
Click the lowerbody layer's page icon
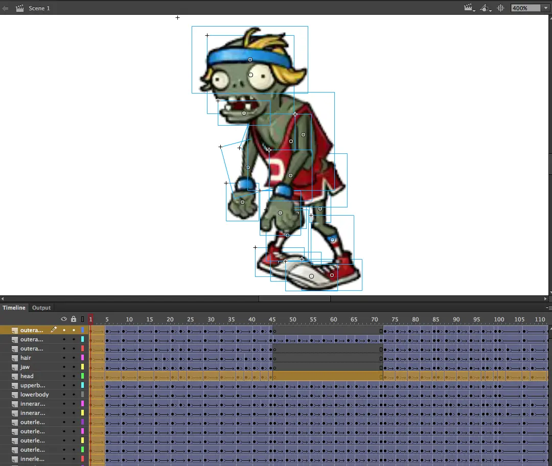[14, 395]
